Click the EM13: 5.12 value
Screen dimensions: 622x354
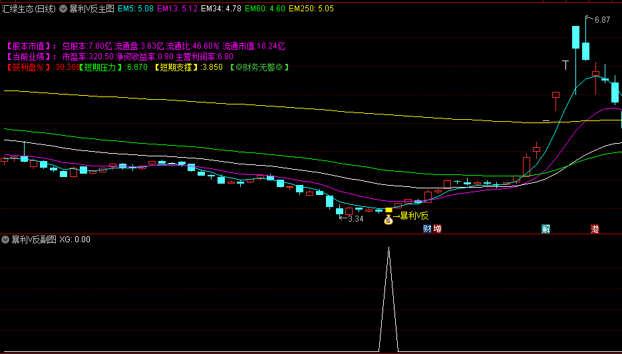178,9
